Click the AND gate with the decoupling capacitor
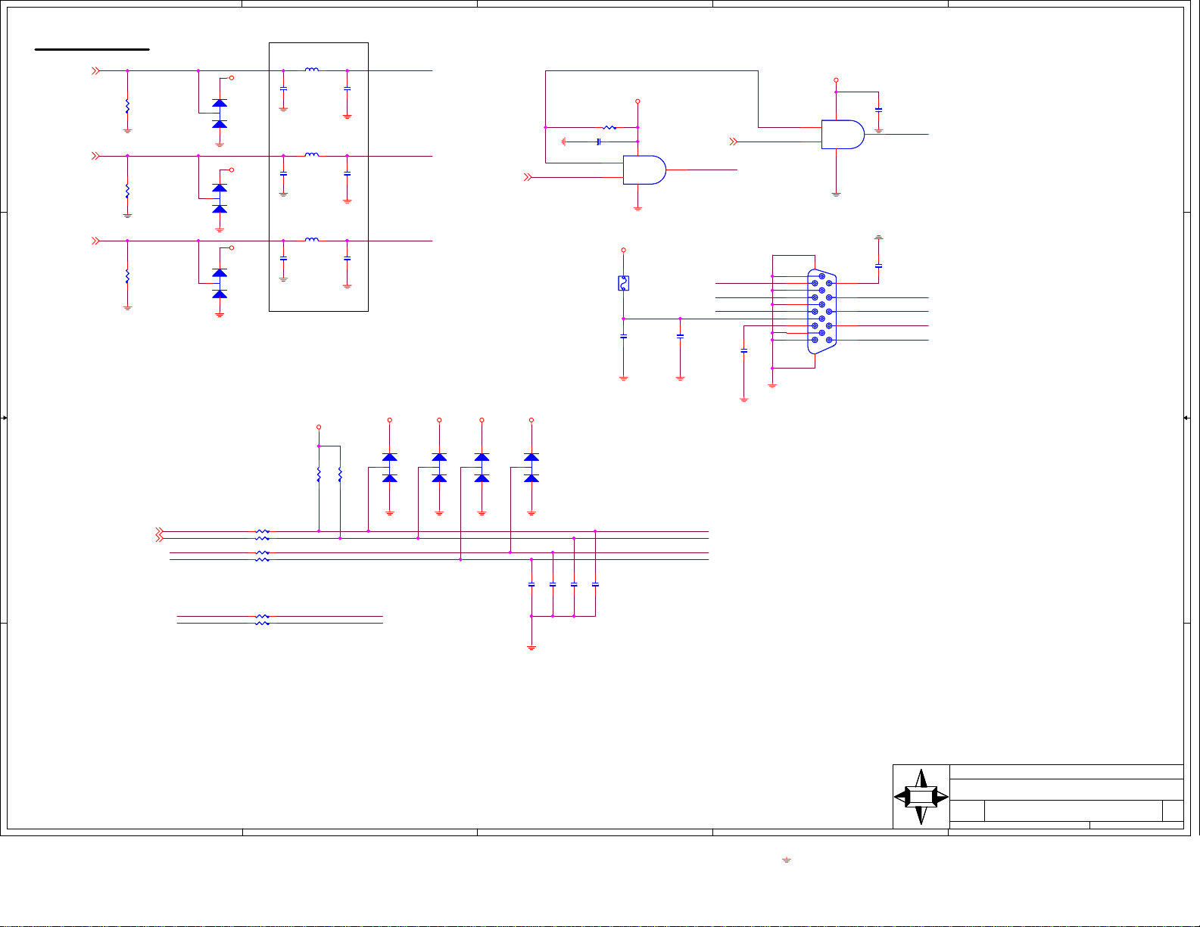 click(843, 134)
